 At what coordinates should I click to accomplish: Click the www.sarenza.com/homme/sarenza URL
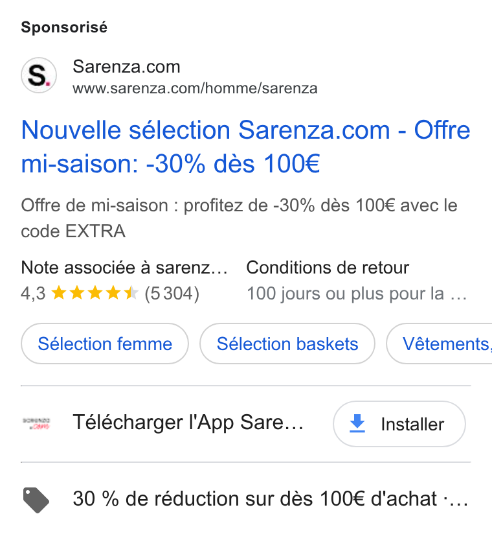(195, 89)
